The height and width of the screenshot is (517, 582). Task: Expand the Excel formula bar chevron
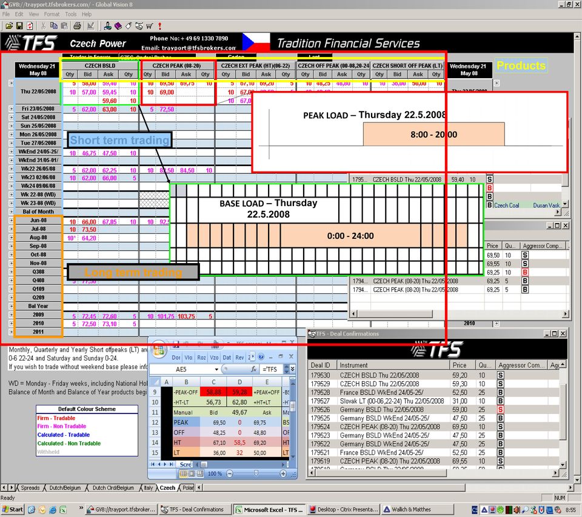coord(292,369)
